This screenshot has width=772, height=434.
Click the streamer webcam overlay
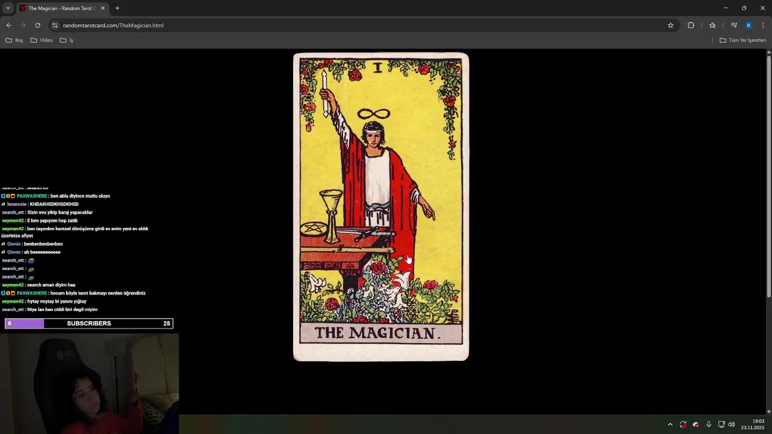pos(89,384)
